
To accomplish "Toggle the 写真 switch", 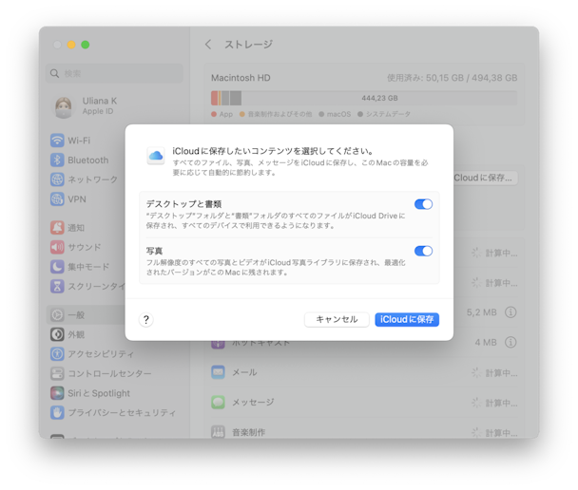I will coord(423,251).
